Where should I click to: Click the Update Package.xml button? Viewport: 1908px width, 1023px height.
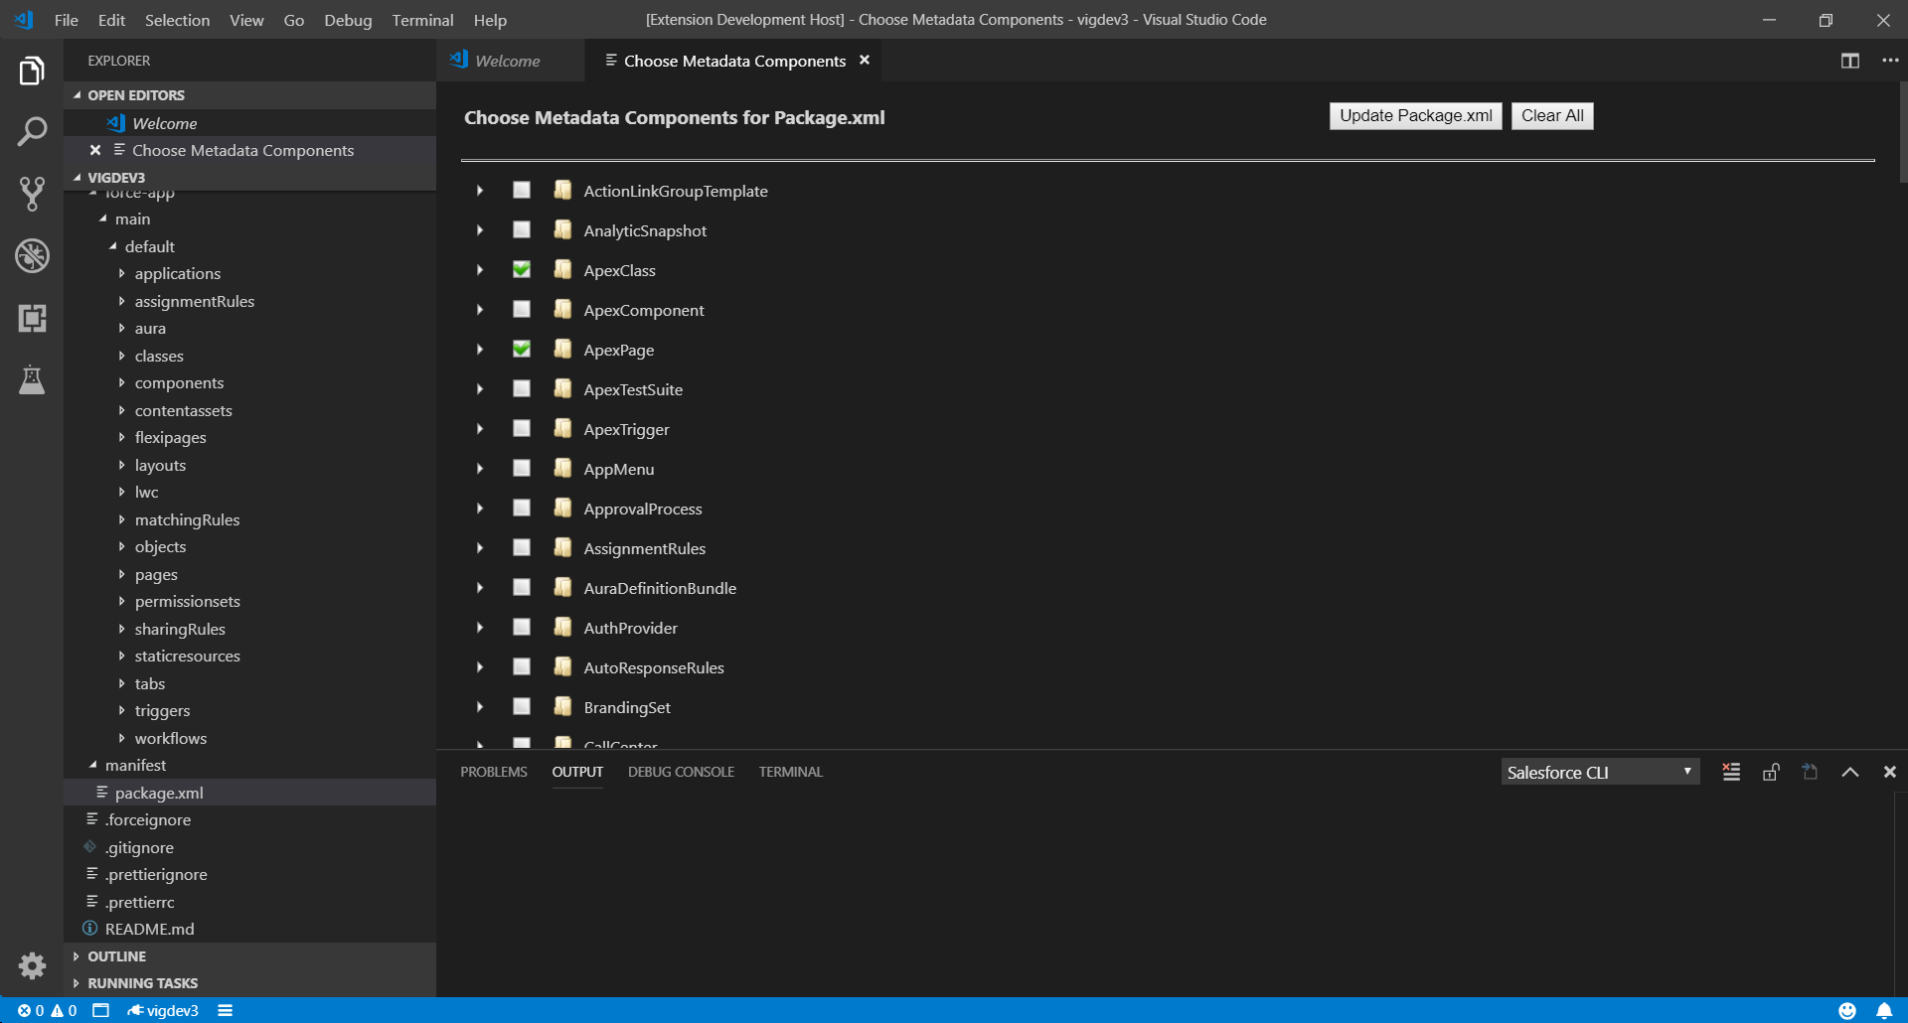pyautogui.click(x=1415, y=116)
